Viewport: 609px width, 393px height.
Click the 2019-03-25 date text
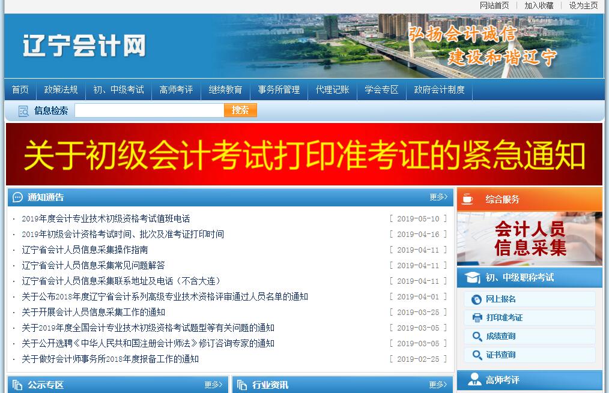(x=418, y=313)
